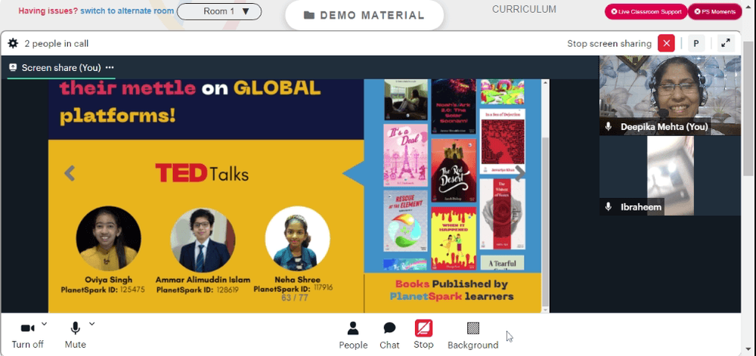The image size is (756, 356).
Task: Expand camera options chevron
Action: pyautogui.click(x=45, y=323)
